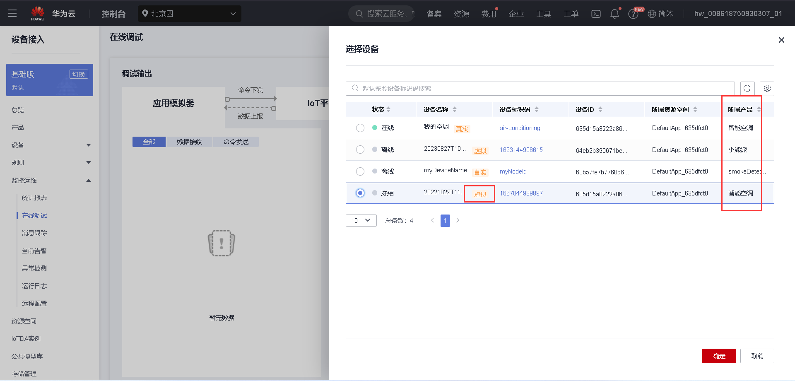Click the search magnifier in top bar

tap(359, 13)
